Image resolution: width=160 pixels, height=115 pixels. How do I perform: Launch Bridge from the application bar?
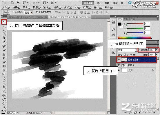(x=12, y=3)
